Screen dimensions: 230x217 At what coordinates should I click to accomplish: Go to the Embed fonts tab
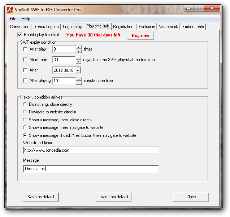[193, 27]
